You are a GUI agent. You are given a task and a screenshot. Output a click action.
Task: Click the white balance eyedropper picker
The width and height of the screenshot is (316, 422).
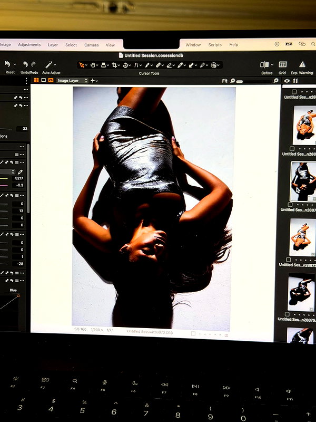[x=20, y=172]
